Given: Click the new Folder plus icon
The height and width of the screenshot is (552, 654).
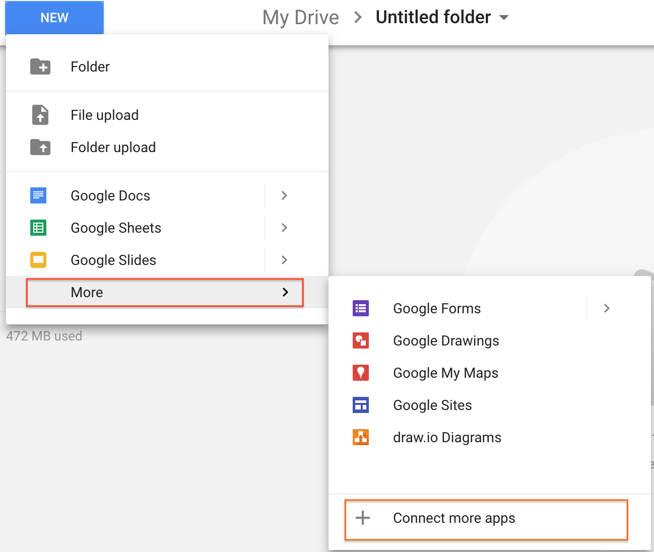Looking at the screenshot, I should click(40, 66).
